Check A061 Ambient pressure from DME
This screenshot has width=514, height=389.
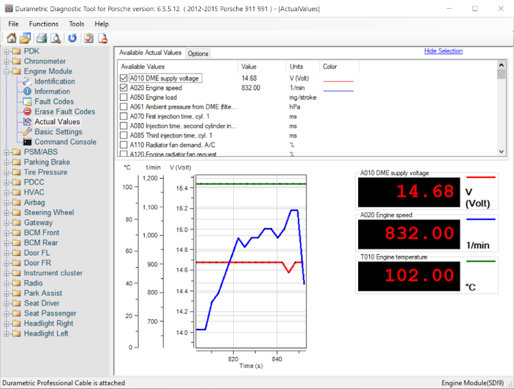click(124, 107)
